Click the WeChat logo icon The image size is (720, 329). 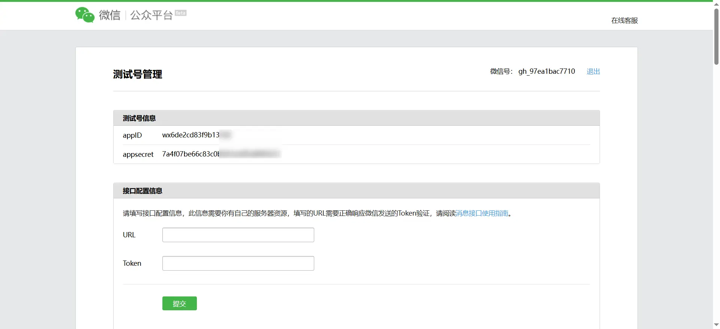85,15
